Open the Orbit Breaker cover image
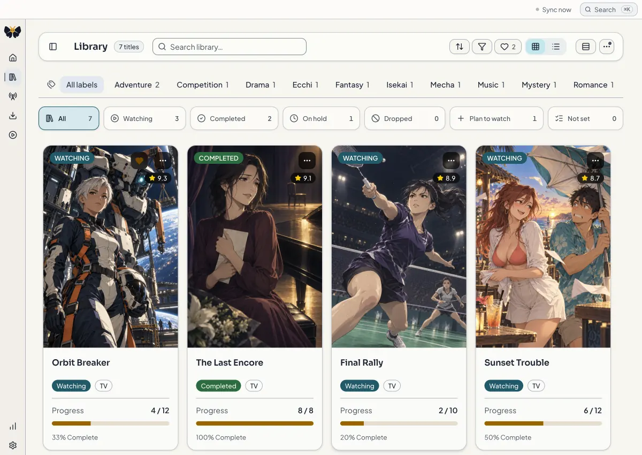The height and width of the screenshot is (455, 642). coord(111,247)
